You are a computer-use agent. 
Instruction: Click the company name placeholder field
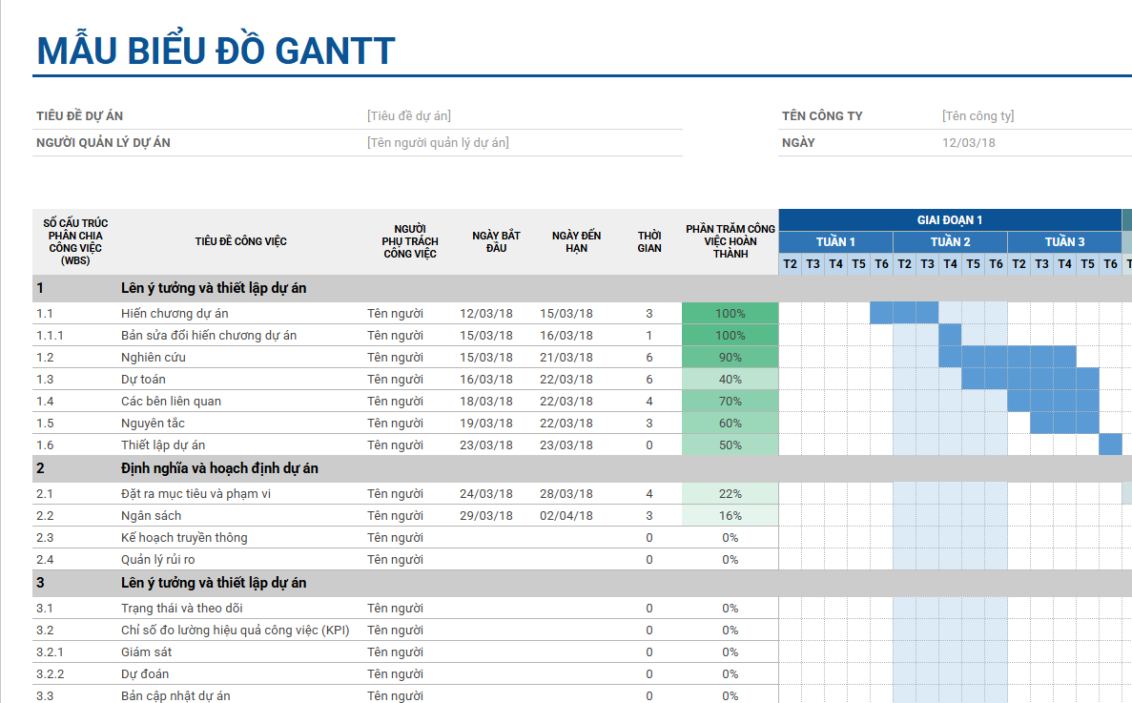click(978, 116)
